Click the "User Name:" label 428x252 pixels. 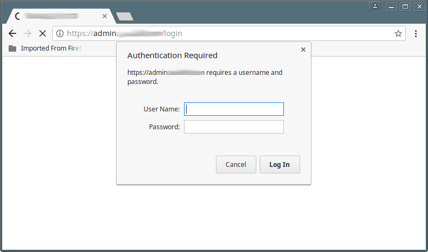(x=161, y=109)
